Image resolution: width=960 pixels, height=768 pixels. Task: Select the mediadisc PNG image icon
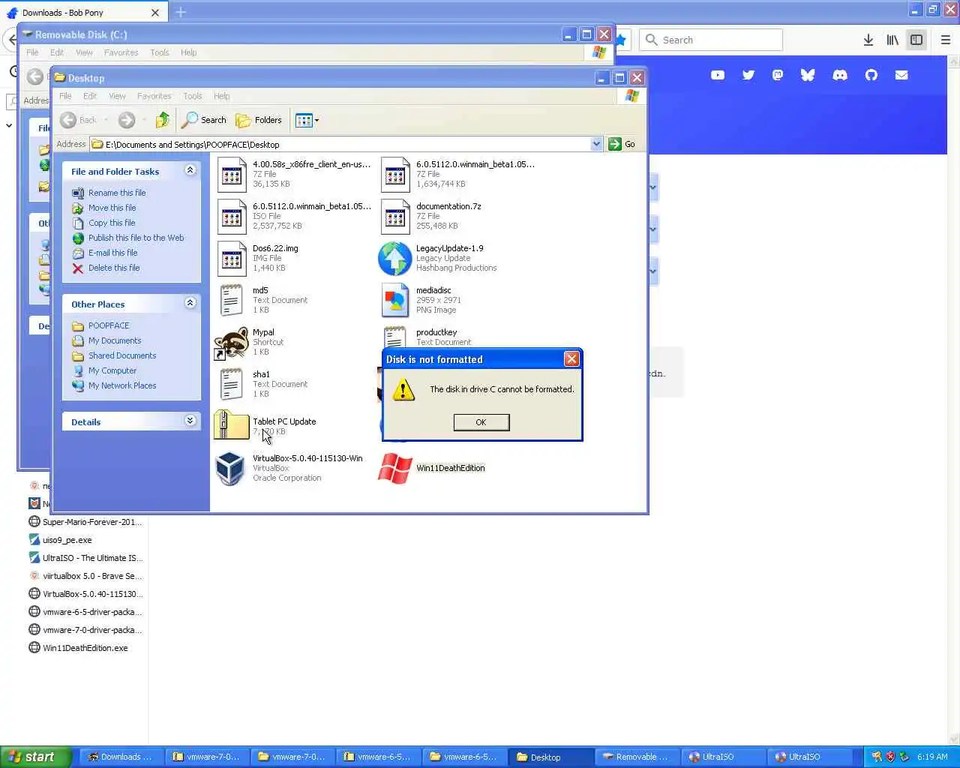click(394, 300)
